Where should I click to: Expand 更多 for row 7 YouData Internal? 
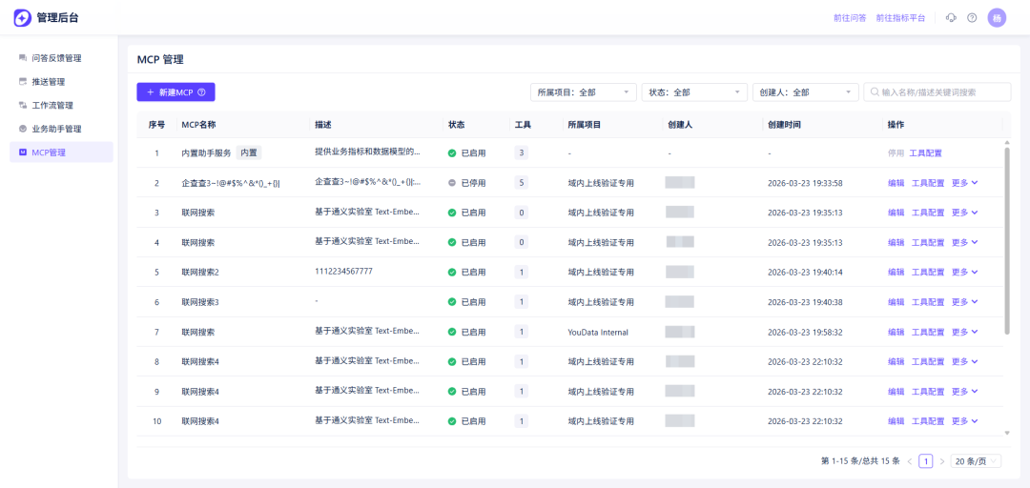click(x=965, y=333)
